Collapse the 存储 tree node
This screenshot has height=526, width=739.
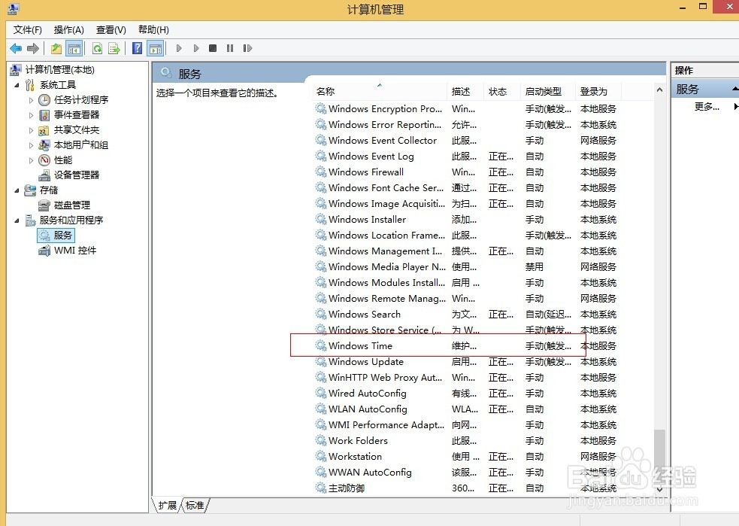pos(17,190)
